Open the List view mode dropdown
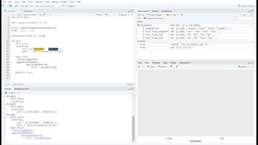This screenshot has height=145, width=258. [x=244, y=15]
